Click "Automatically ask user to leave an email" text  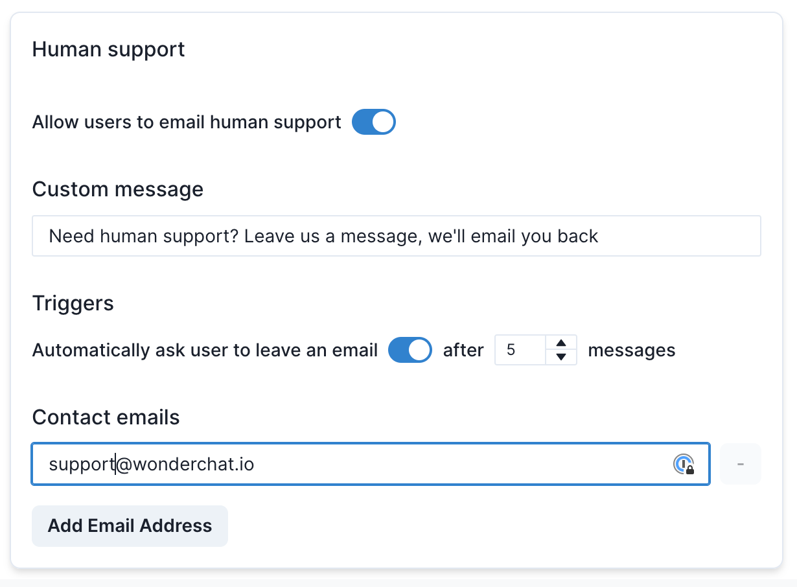[x=205, y=351]
